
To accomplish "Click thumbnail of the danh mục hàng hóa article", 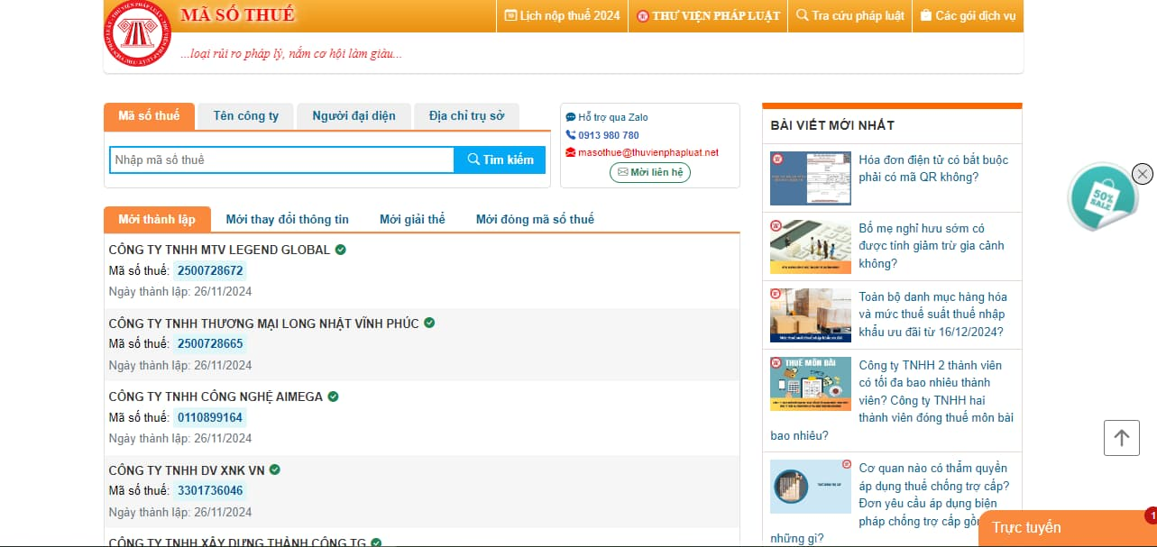I will [x=811, y=315].
